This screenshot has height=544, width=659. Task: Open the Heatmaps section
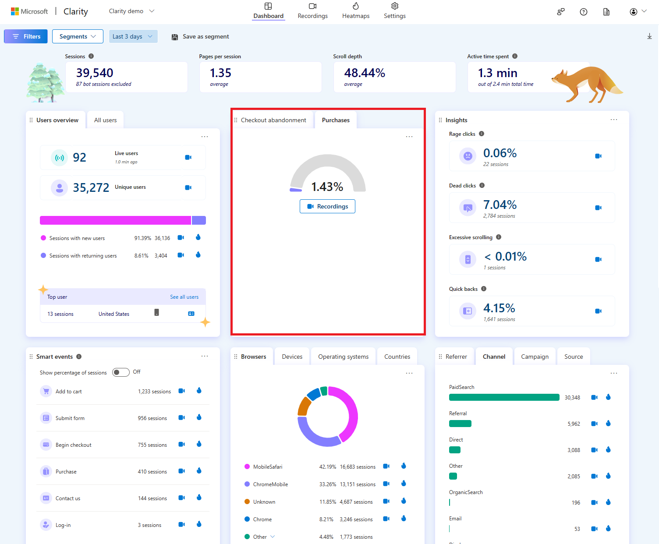click(x=356, y=11)
